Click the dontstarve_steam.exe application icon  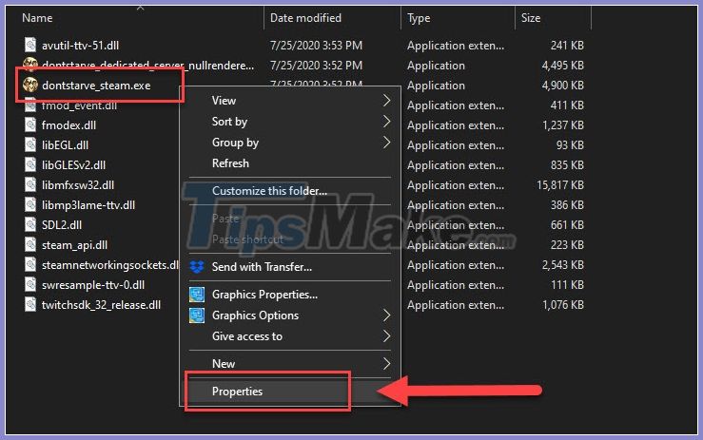30,85
